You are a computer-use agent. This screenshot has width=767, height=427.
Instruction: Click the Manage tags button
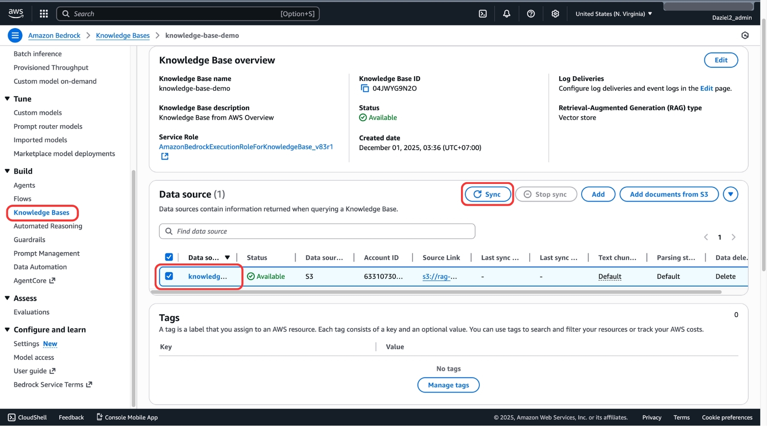(448, 385)
